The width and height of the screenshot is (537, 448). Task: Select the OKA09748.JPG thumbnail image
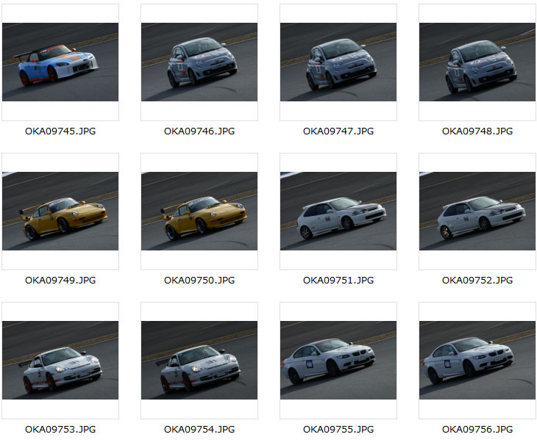click(477, 62)
